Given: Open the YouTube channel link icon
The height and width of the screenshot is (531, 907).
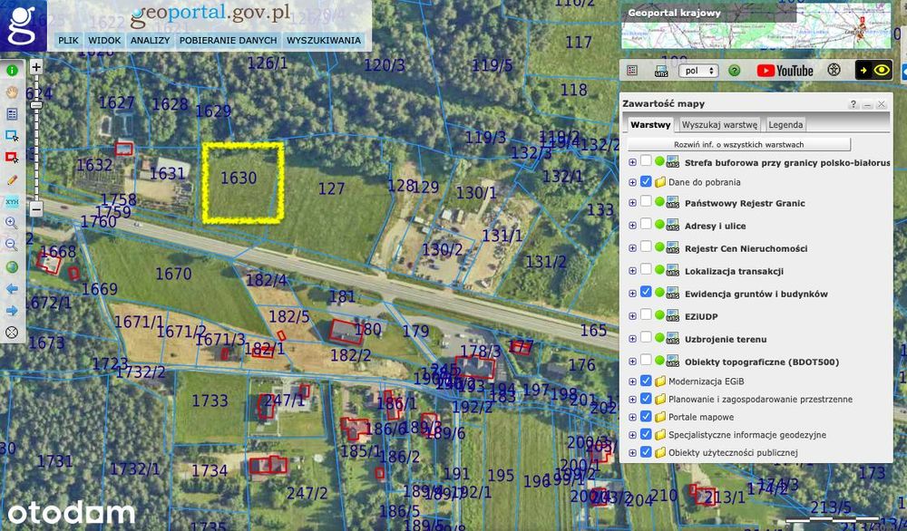Looking at the screenshot, I should coord(785,71).
